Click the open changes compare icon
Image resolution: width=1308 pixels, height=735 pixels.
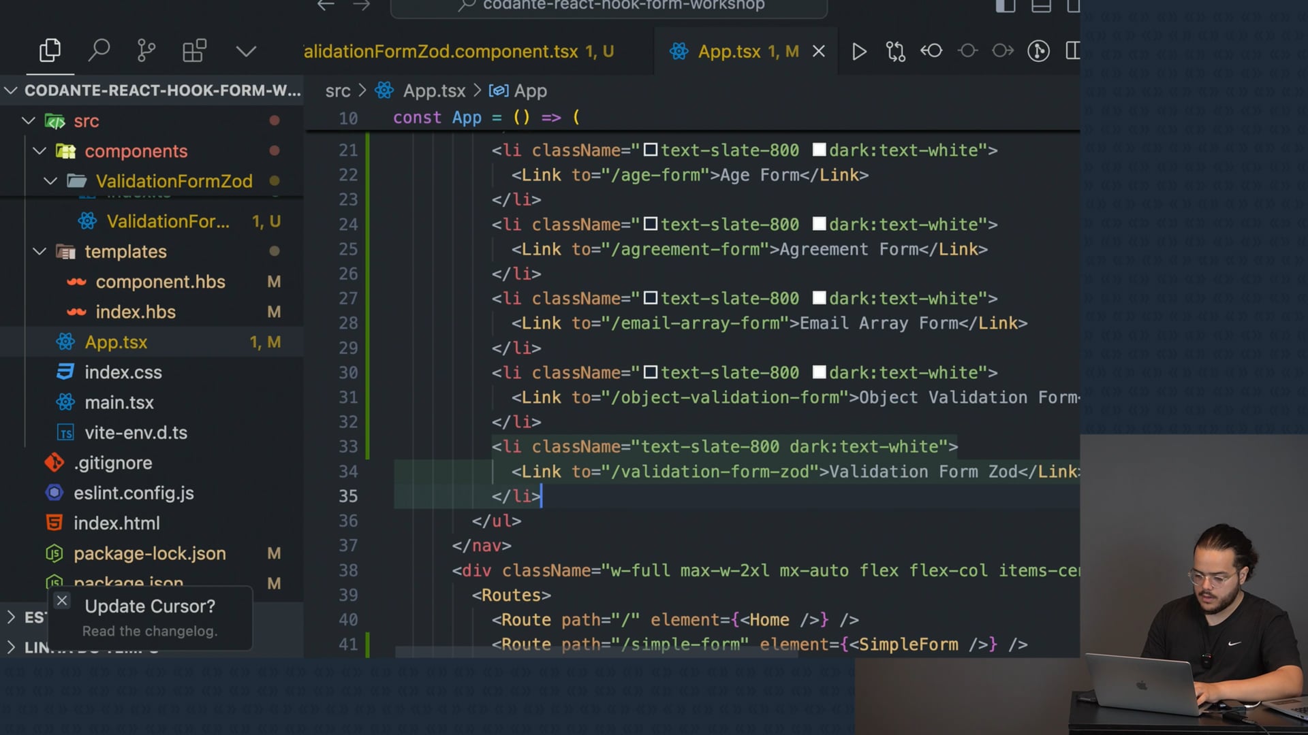point(895,52)
